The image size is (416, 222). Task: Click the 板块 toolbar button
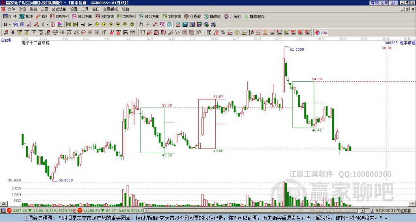(x=26, y=16)
